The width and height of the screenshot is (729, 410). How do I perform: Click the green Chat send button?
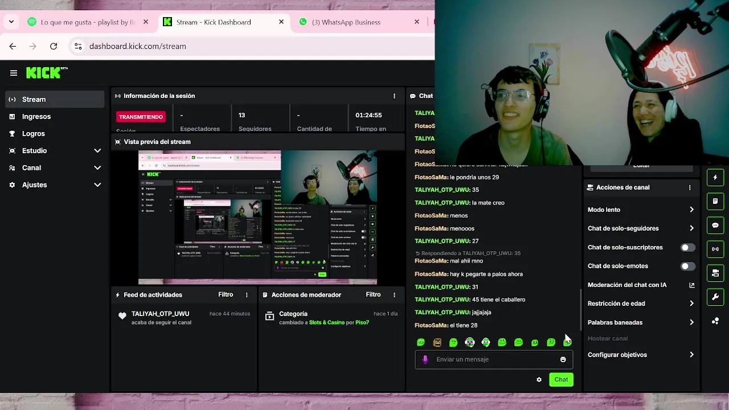click(x=561, y=380)
